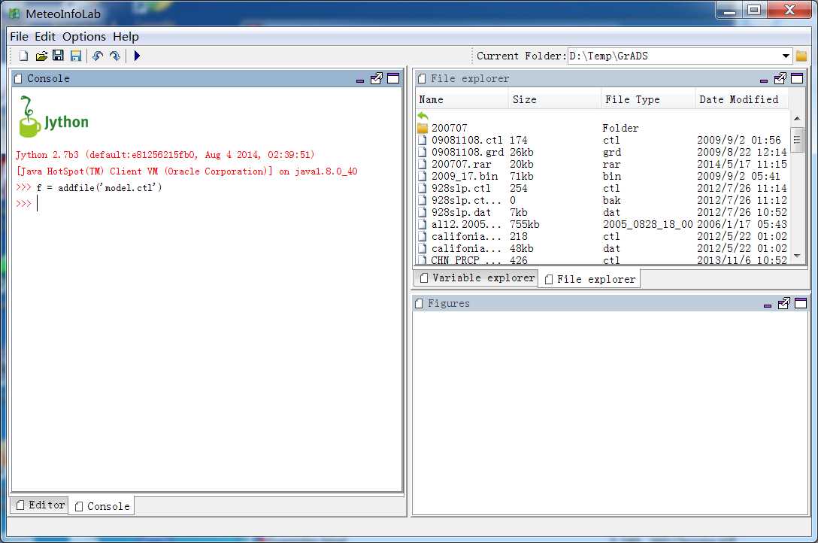Sort files by Date Modified column
The image size is (818, 543).
741,99
